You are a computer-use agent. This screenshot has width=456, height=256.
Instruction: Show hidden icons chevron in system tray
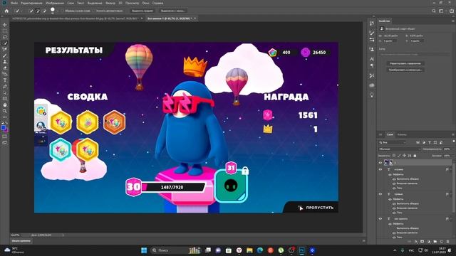395,250
